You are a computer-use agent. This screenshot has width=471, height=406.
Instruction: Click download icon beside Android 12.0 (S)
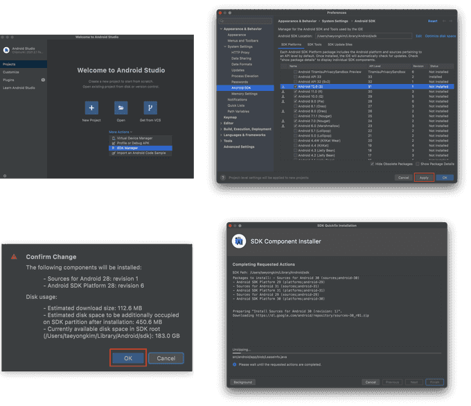pos(283,87)
